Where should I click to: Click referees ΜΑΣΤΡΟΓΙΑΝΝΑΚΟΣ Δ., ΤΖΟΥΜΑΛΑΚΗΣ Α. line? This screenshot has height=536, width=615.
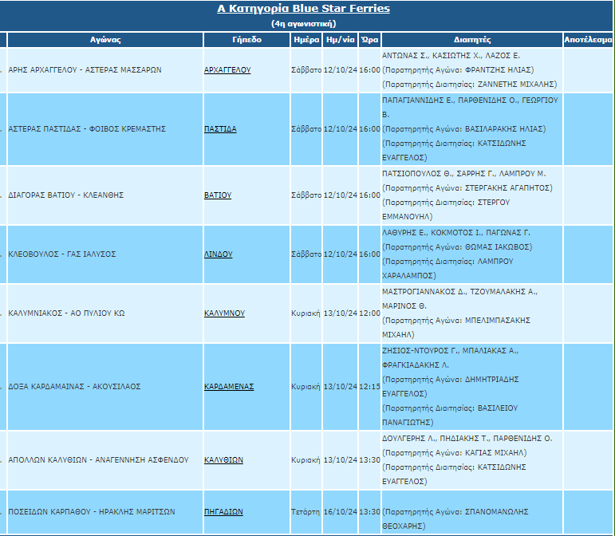point(460,292)
